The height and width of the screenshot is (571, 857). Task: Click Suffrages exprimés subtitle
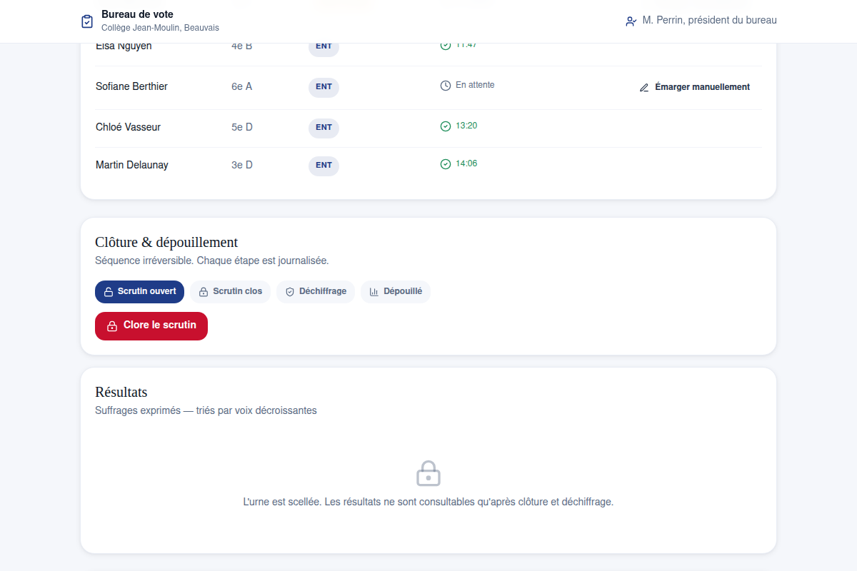tap(206, 410)
